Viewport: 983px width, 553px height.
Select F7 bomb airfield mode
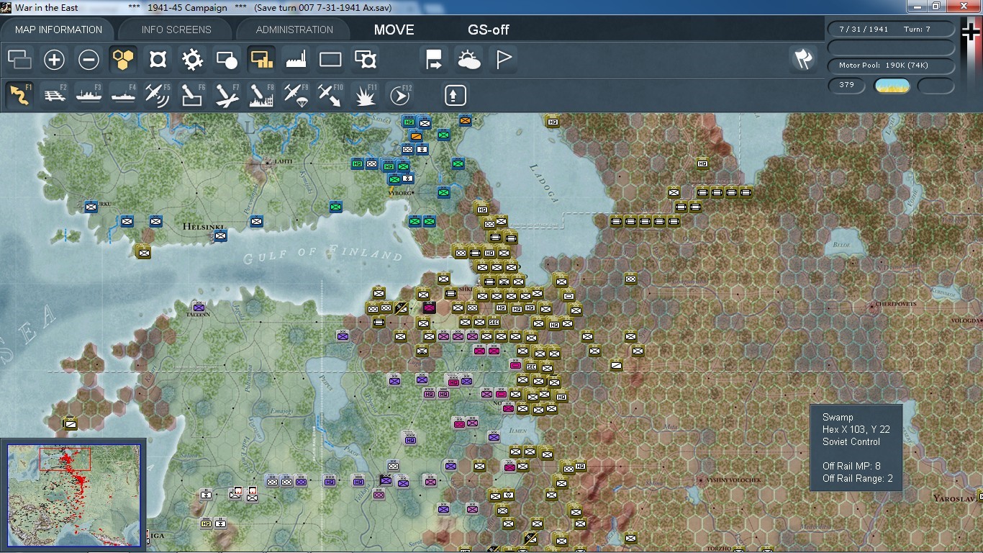coord(227,95)
